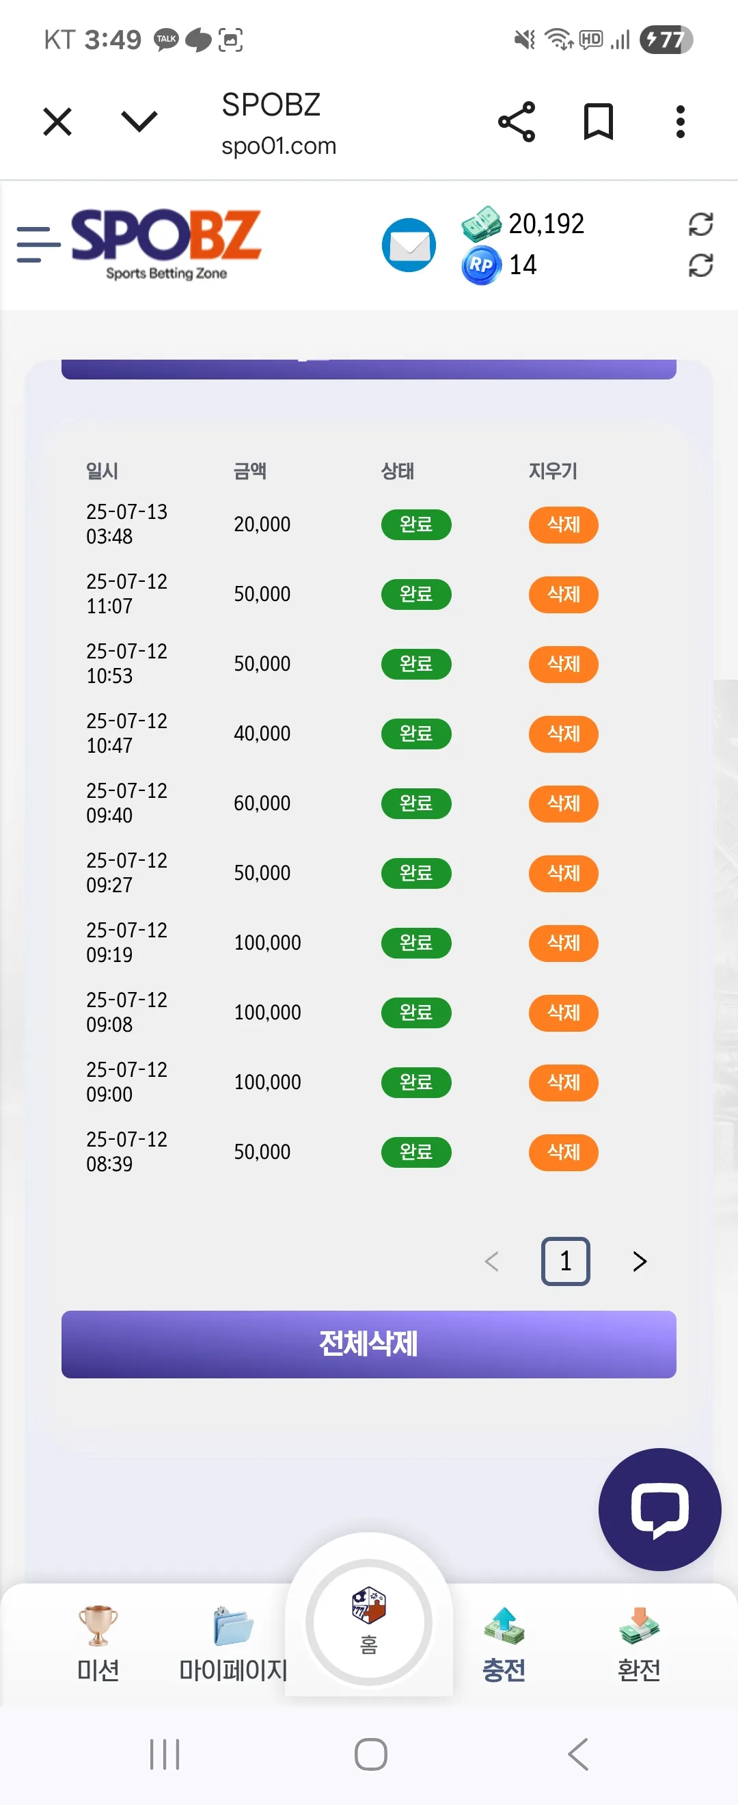
Task: Tap the SPOBZ logo
Action: (167, 245)
